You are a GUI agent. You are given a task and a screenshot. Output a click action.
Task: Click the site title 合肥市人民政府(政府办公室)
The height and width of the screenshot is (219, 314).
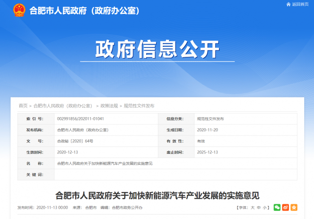click(84, 11)
